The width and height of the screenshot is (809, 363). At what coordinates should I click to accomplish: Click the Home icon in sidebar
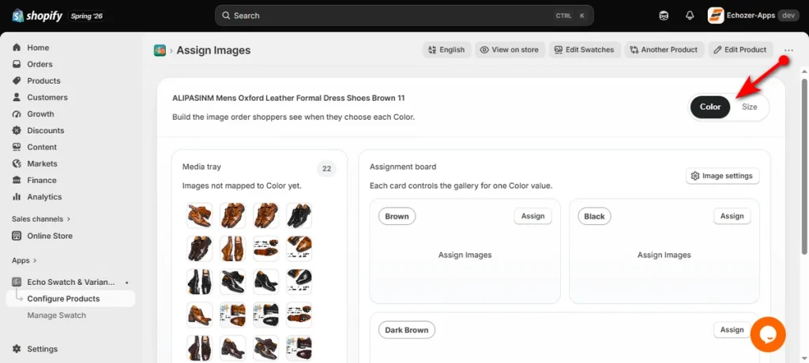17,47
